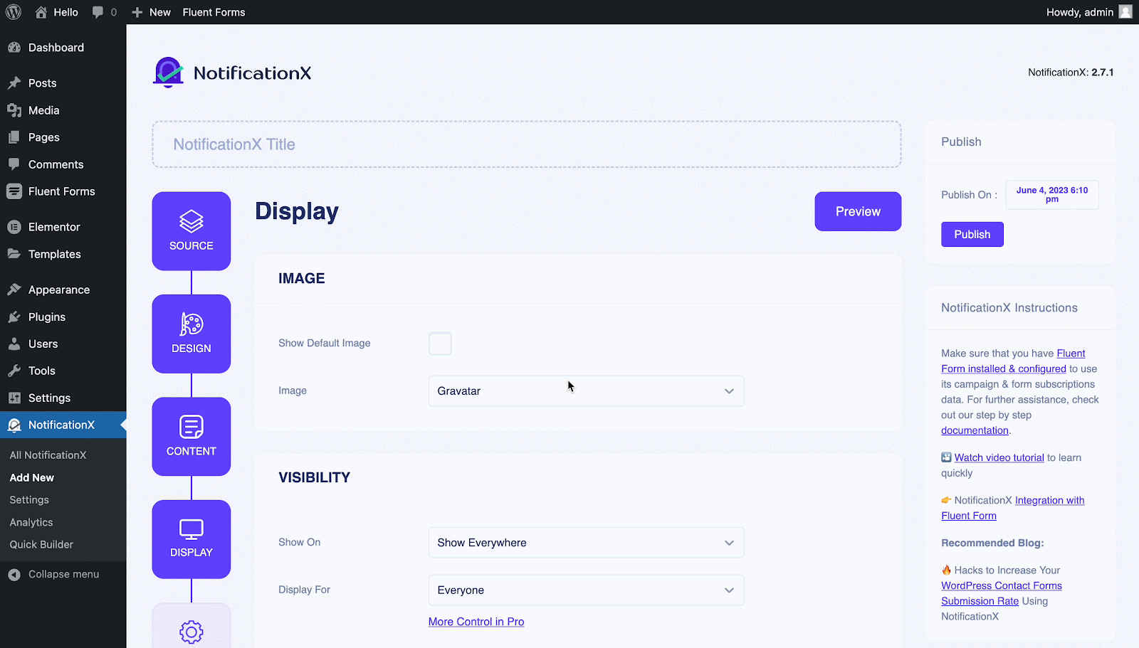Click the Preview button

pyautogui.click(x=858, y=211)
